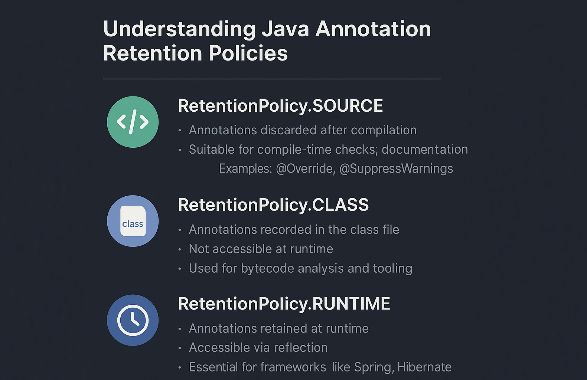587x380 pixels.
Task: Click 'Examples: @Override, @SuppressWarnings' line
Action: (x=336, y=169)
